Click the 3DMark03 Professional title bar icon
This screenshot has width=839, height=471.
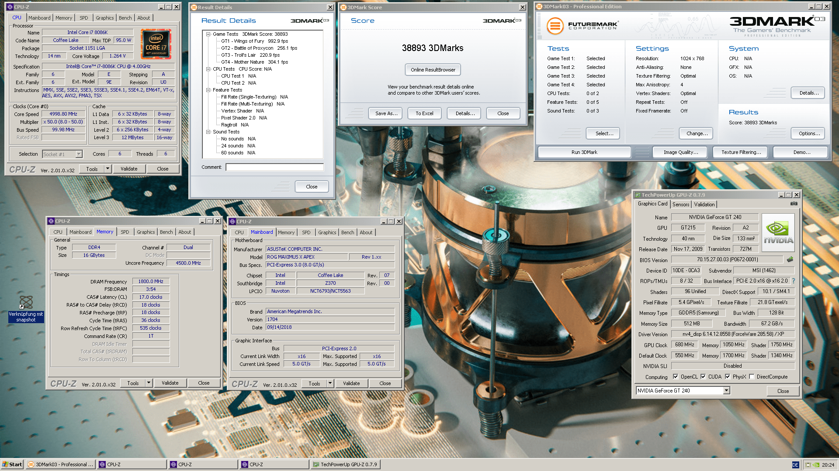click(x=539, y=7)
